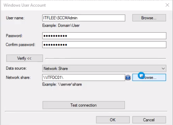Image resolution: width=173 pixels, height=125 pixels.
Task: Click Browse next to User name field
Action: tap(149, 18)
